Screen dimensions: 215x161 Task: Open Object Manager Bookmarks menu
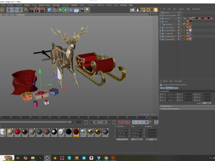coord(196,9)
